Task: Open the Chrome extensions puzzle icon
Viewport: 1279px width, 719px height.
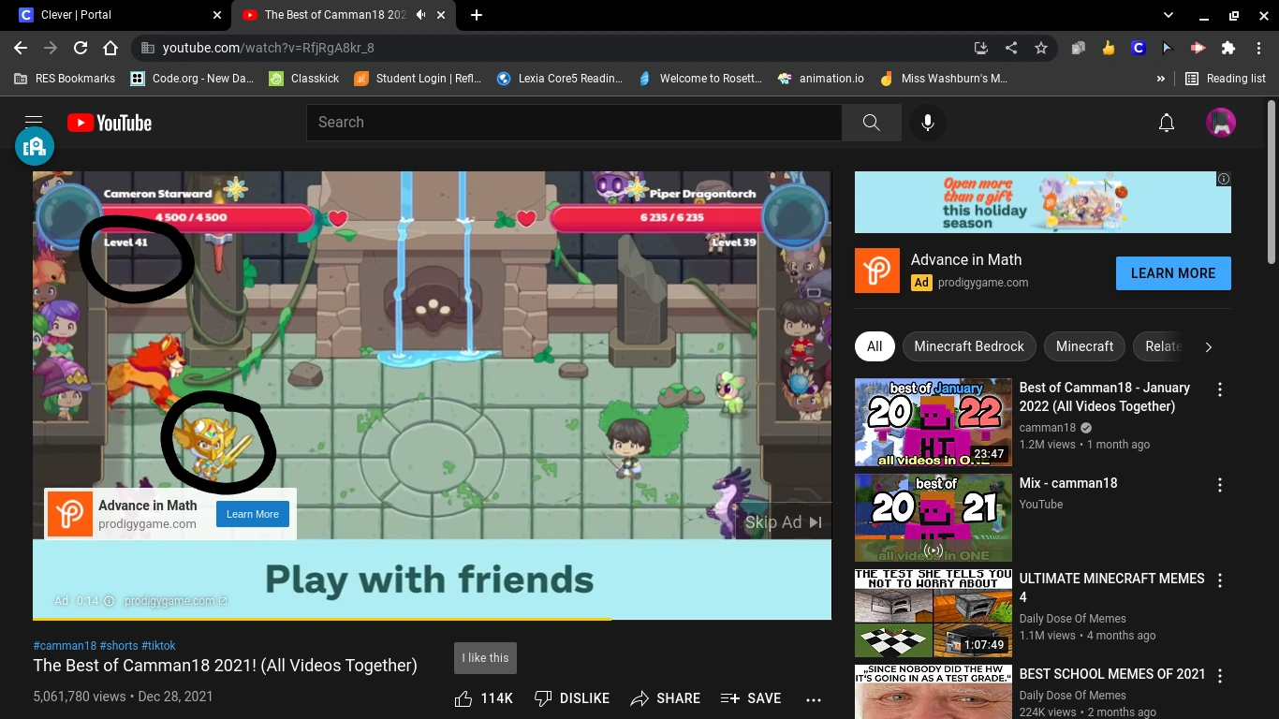Action: (x=1228, y=47)
